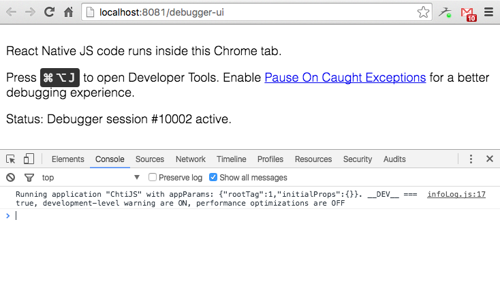Open the Timeline tab
The width and height of the screenshot is (500, 286).
point(231,159)
